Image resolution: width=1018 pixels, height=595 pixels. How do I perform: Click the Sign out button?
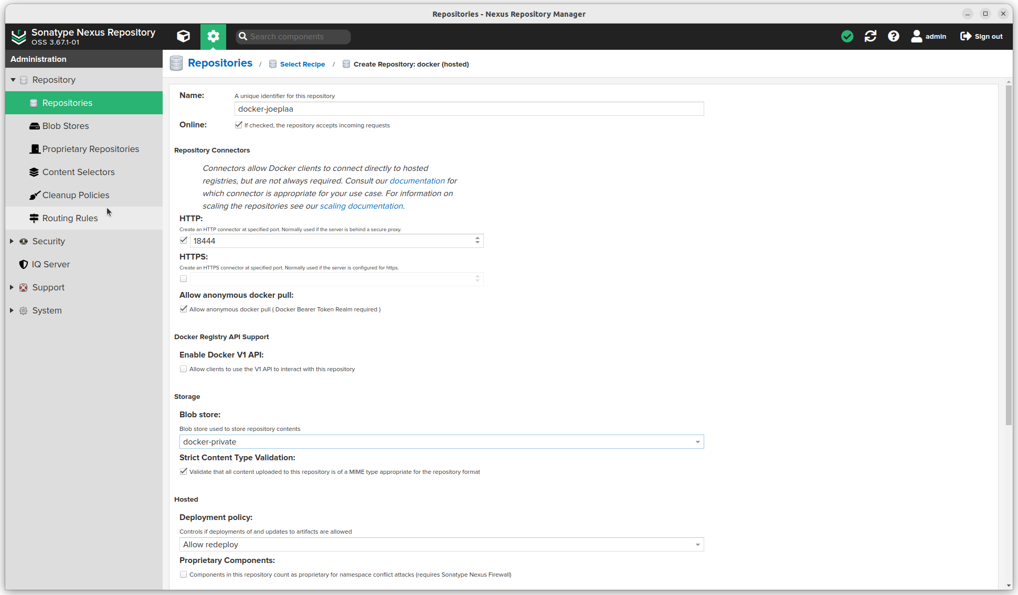[981, 36]
